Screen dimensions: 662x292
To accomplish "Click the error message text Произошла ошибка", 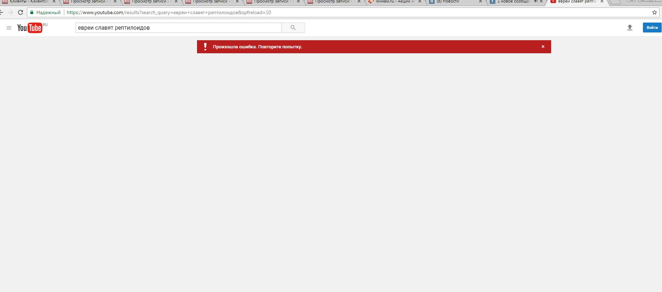I will pos(257,47).
